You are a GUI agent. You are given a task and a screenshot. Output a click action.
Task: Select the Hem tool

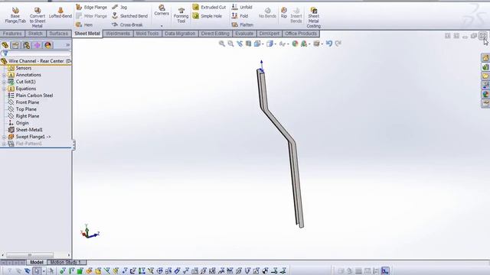84,24
